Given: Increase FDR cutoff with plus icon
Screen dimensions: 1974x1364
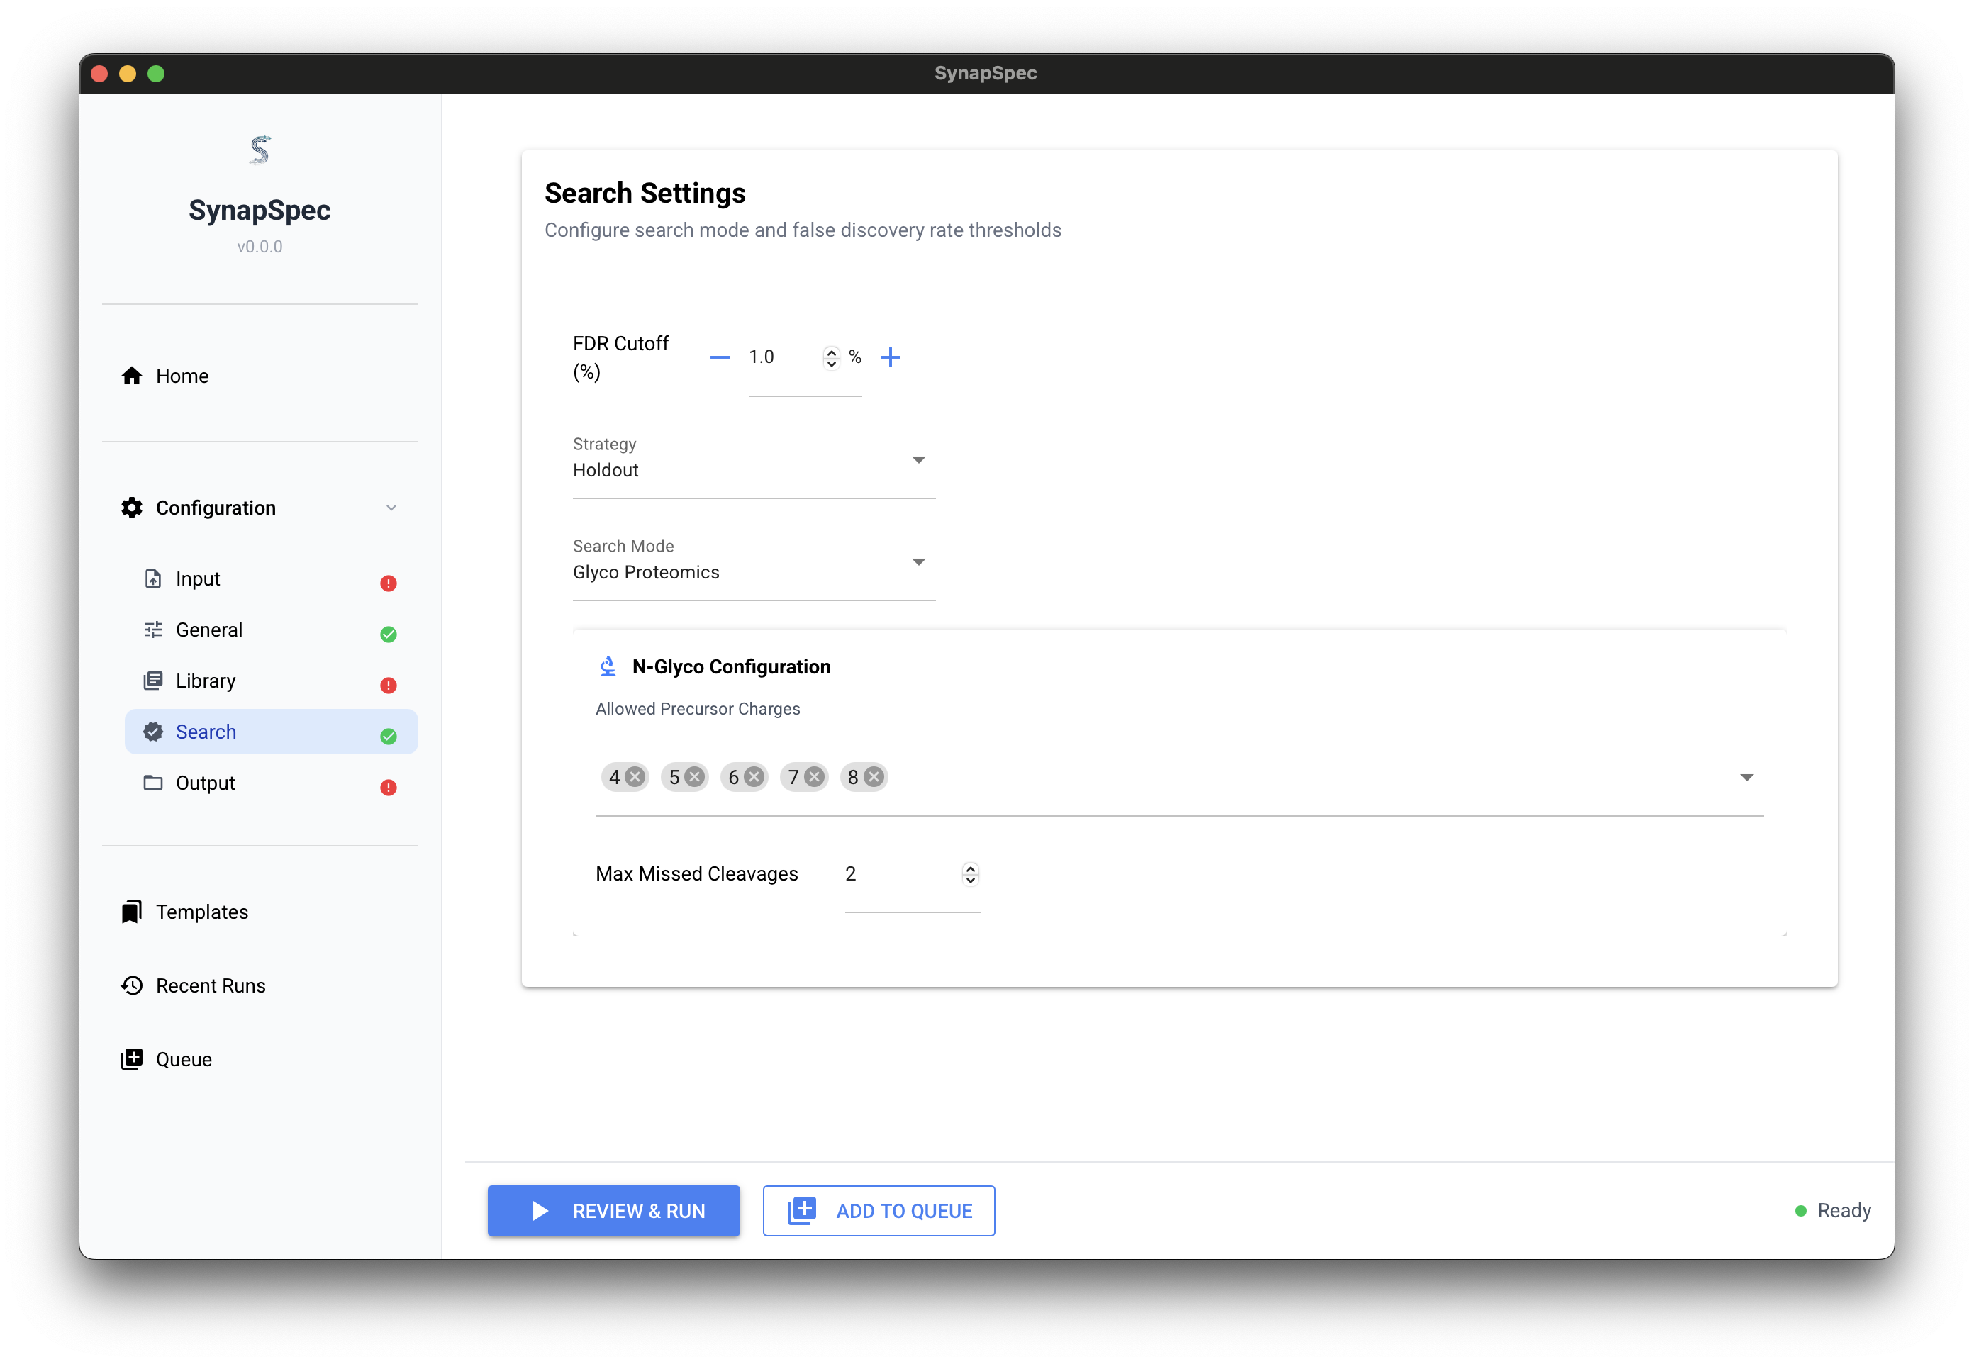Looking at the screenshot, I should tap(891, 357).
